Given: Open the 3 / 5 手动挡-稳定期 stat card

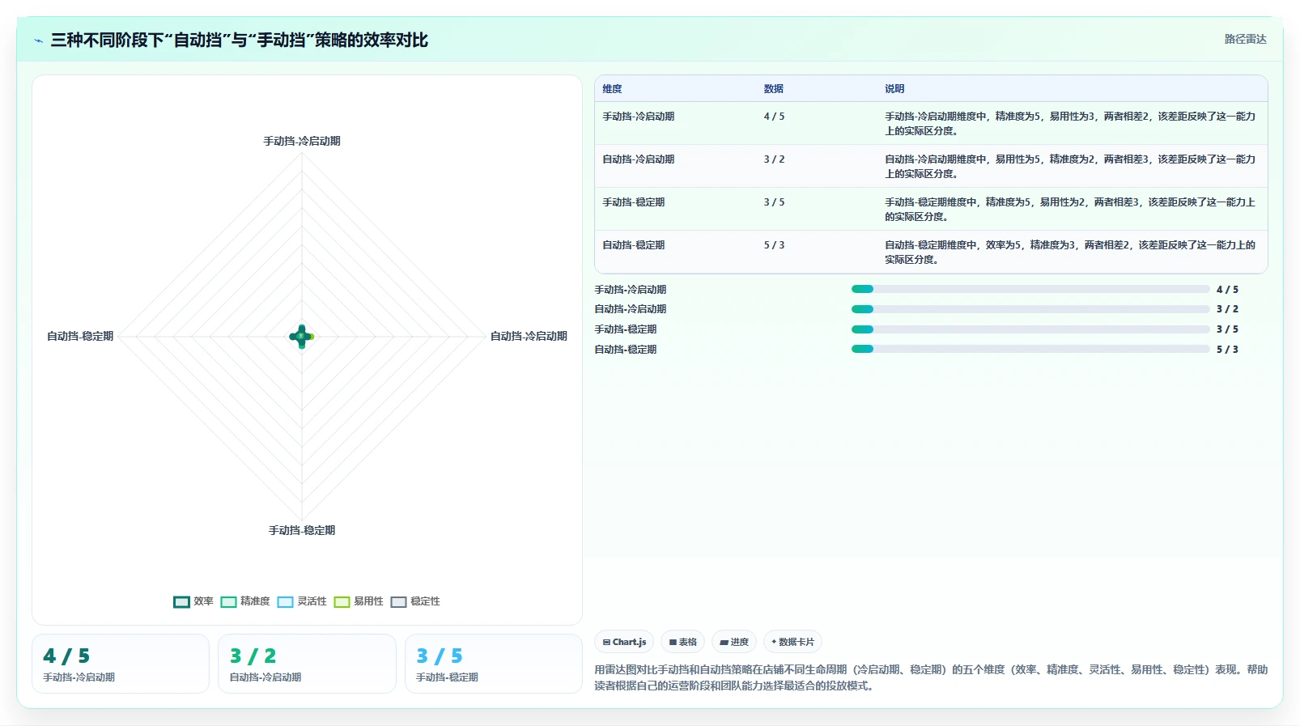Looking at the screenshot, I should click(494, 664).
